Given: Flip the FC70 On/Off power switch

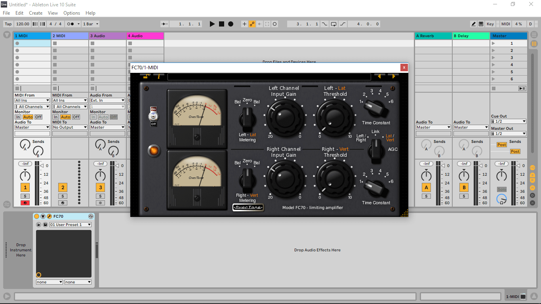Looking at the screenshot, I should [153, 116].
